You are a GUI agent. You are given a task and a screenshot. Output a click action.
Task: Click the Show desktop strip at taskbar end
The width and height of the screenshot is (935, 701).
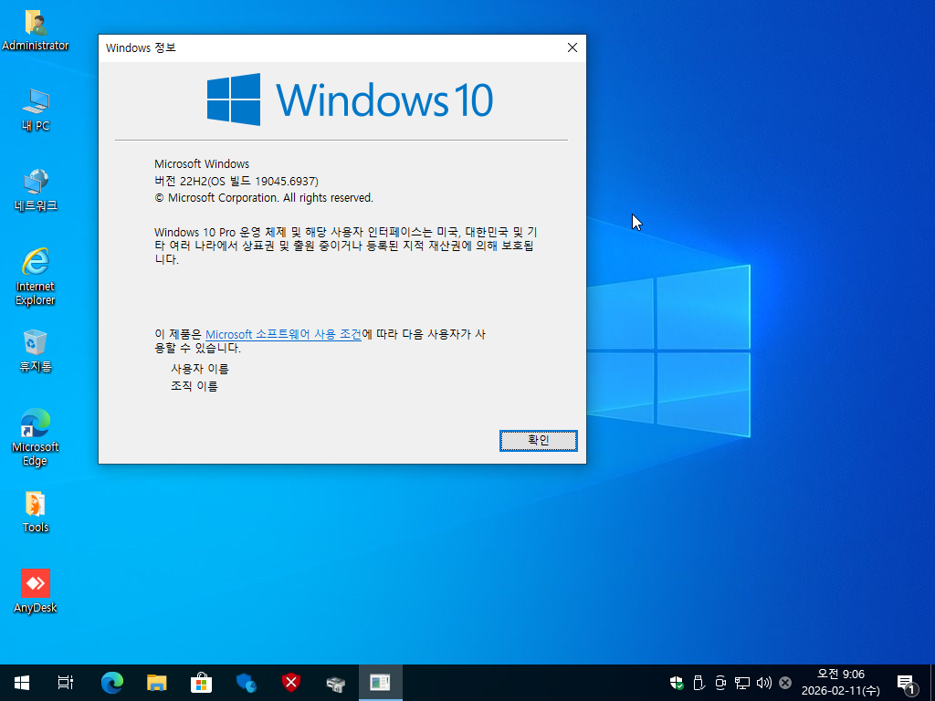coord(932,683)
